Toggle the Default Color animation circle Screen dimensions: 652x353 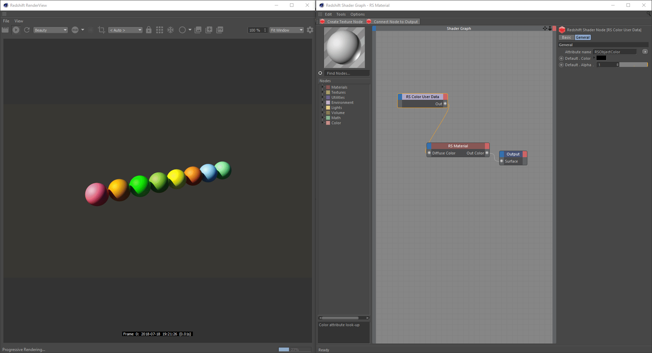coord(561,58)
